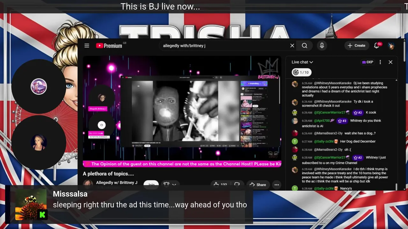
Task: Click @Sally-zx3ht in 'Her Dog died December' message
Action: pos(324,142)
